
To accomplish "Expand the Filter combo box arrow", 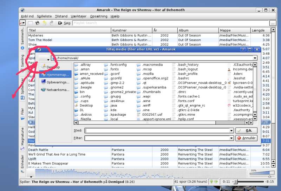I will 241,138.
